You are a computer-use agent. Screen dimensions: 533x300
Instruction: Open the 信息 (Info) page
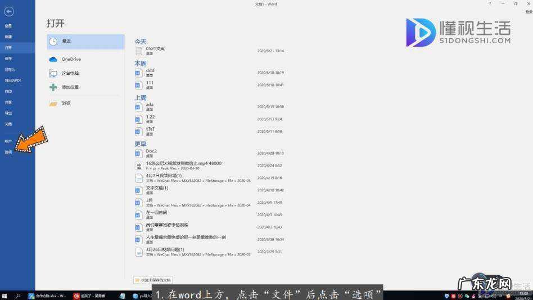tap(8, 26)
